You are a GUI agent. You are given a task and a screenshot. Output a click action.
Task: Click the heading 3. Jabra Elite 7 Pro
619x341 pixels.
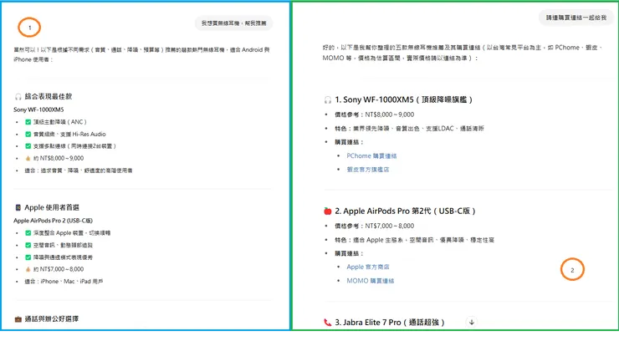(x=390, y=323)
